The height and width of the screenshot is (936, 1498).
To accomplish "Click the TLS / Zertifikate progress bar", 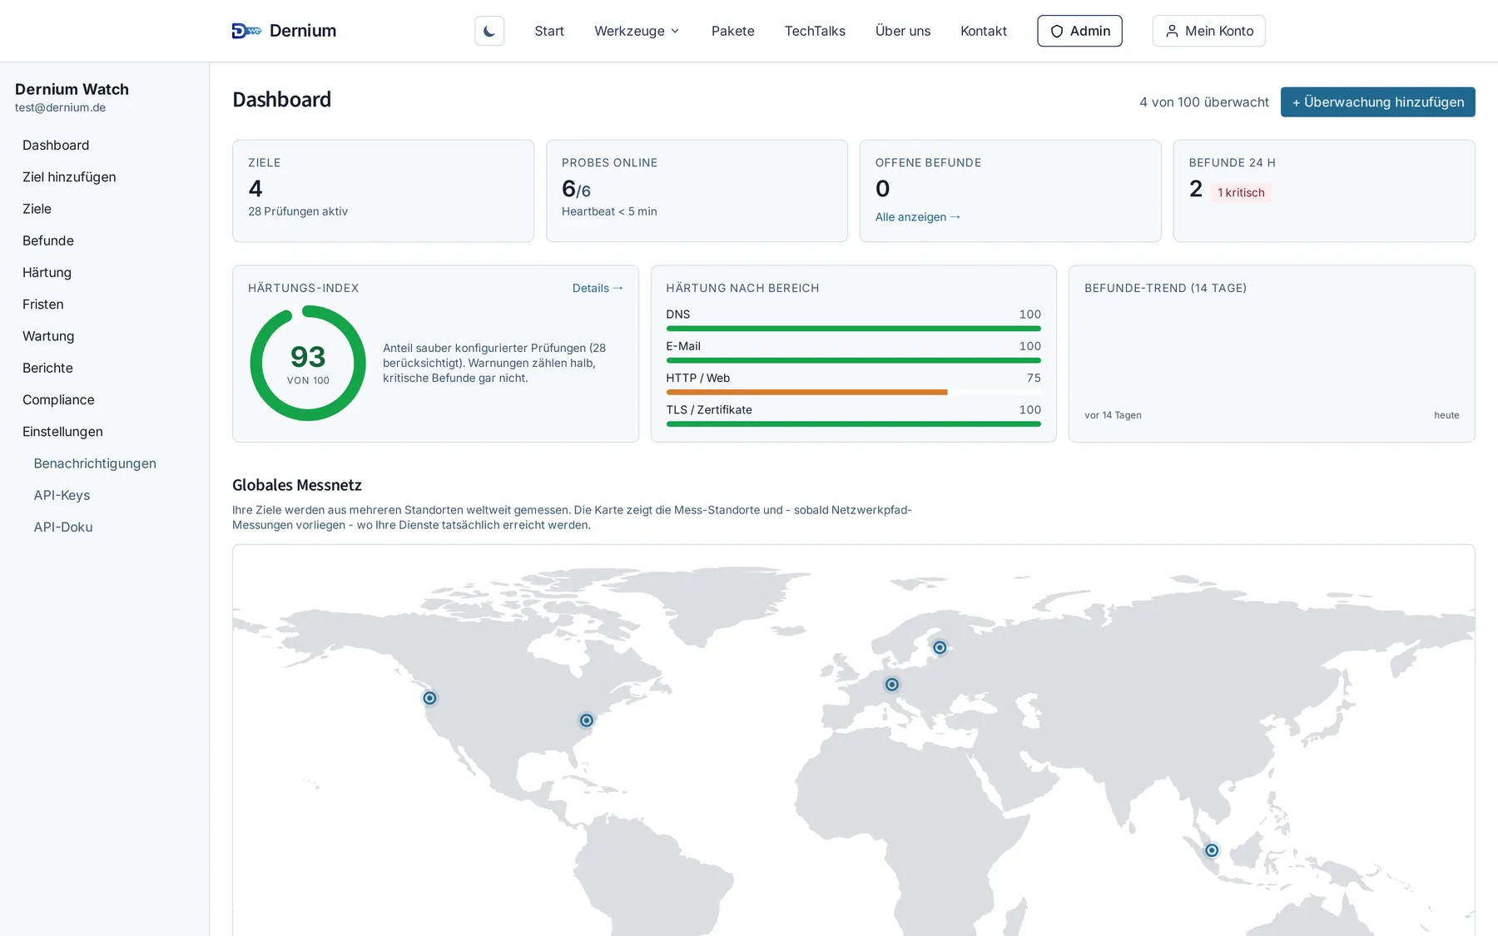I will pos(853,423).
